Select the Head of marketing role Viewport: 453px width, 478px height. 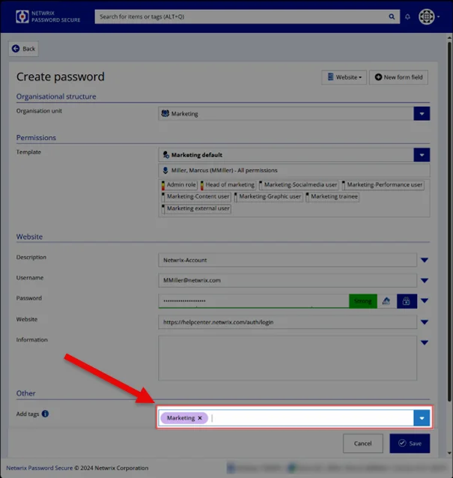point(228,185)
